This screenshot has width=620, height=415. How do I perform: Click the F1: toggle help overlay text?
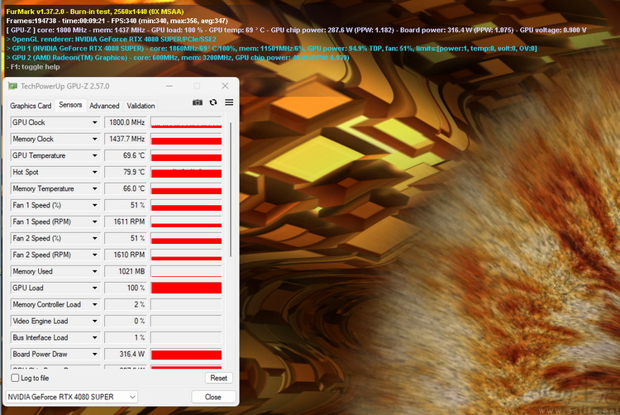pos(34,67)
